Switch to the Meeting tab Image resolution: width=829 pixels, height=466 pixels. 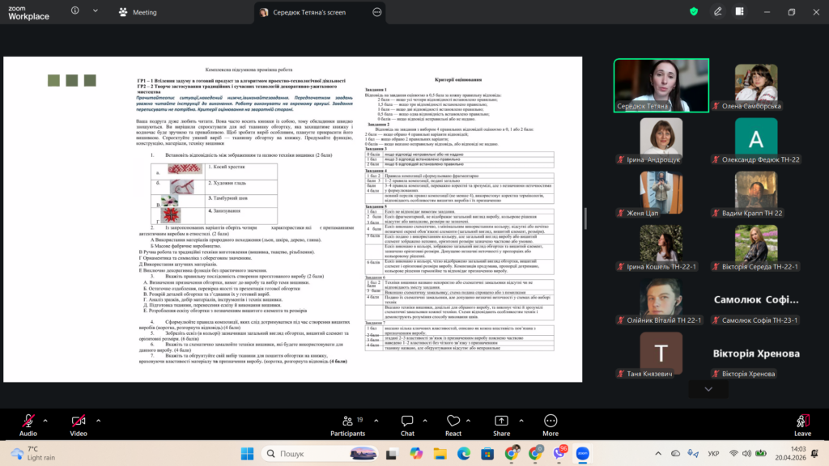(138, 13)
